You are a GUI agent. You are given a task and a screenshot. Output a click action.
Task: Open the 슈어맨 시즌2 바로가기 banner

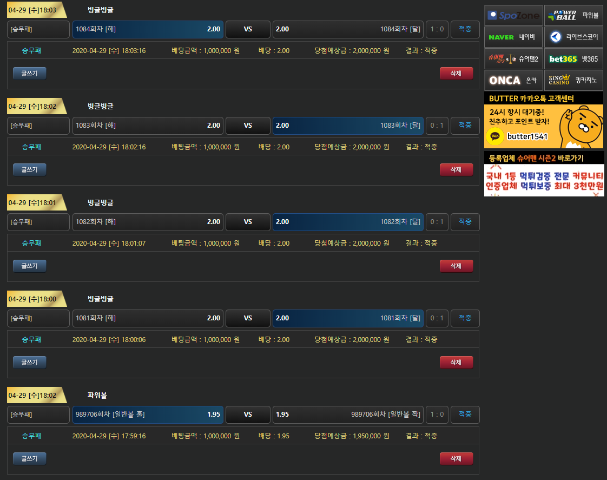click(544, 174)
